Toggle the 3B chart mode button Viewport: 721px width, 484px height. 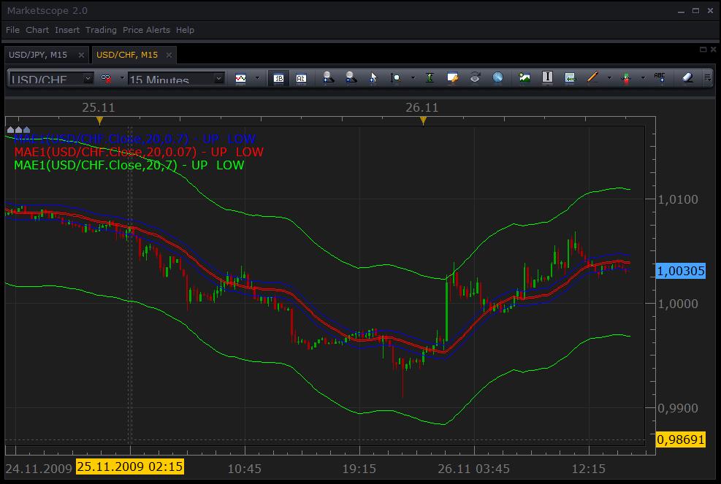pyautogui.click(x=278, y=78)
